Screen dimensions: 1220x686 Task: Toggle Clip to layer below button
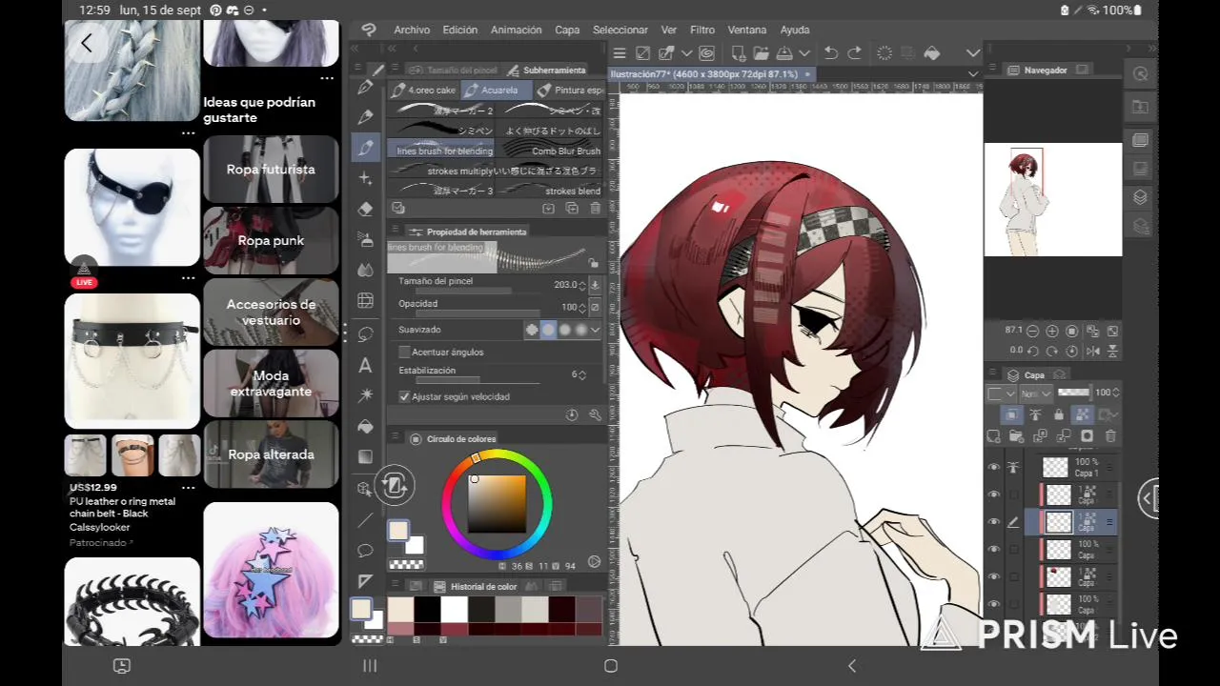click(1010, 414)
